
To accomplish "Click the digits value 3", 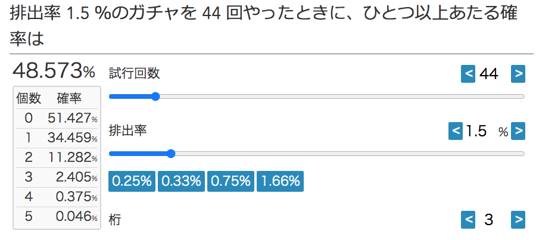I will click(x=489, y=220).
